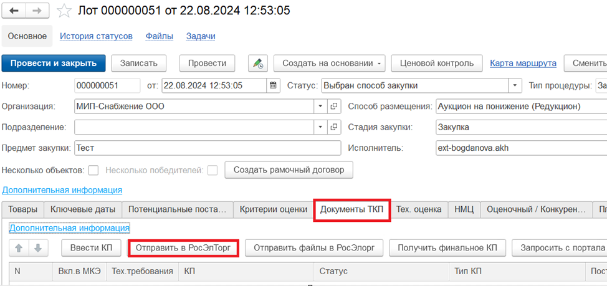Expand the Организация dropdown arrow
This screenshot has width=607, height=286.
[x=320, y=106]
